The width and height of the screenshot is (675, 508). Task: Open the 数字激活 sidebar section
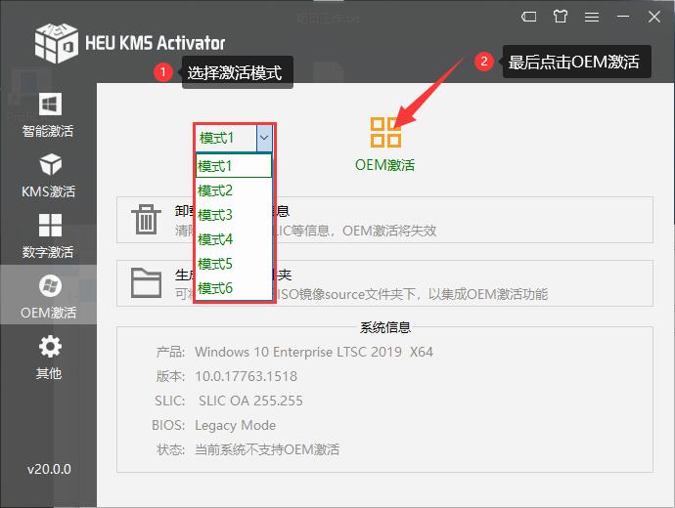(x=48, y=236)
